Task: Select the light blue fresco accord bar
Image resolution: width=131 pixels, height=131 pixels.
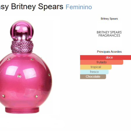Action: click(94, 72)
